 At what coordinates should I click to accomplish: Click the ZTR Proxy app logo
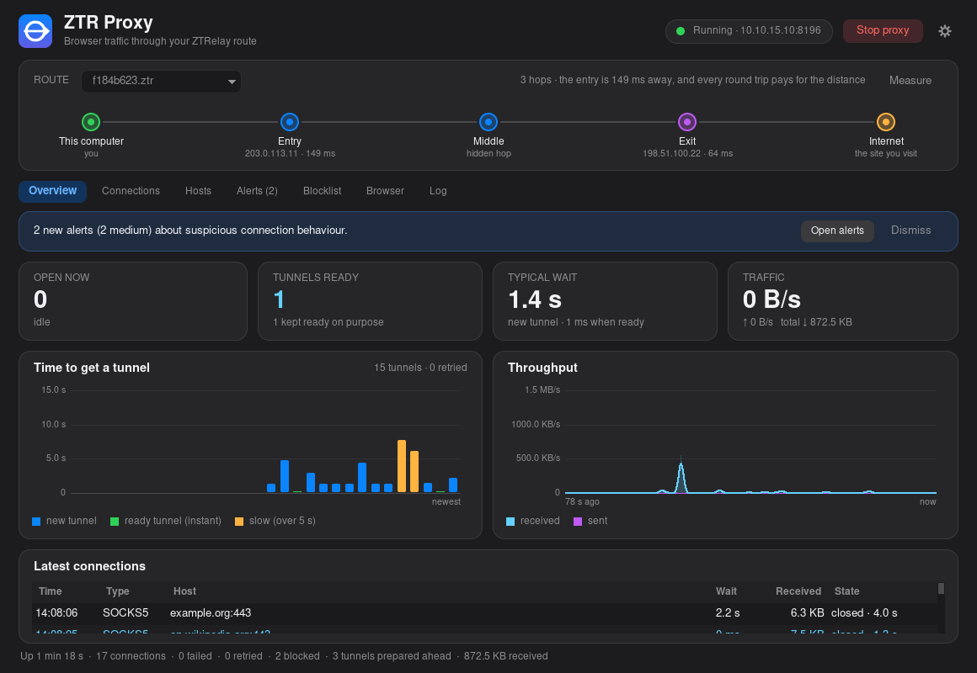(35, 31)
